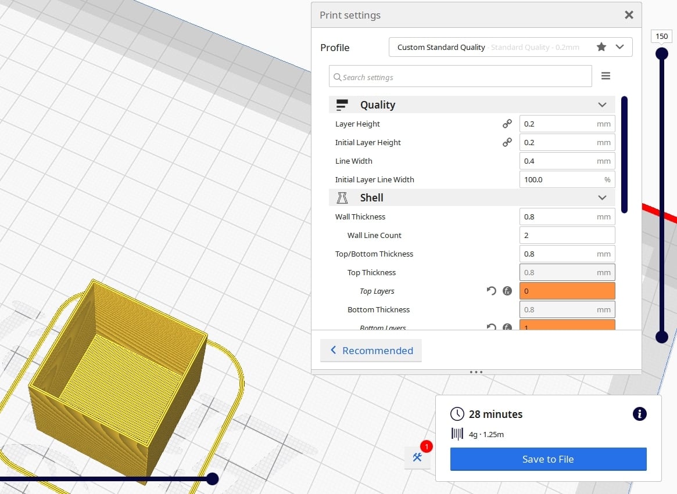Click the lower handle of the layer slider
This screenshot has width=677, height=494.
tap(661, 337)
